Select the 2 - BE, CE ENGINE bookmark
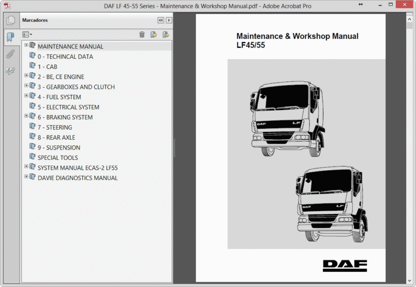Image resolution: width=416 pixels, height=287 pixels. [x=61, y=77]
